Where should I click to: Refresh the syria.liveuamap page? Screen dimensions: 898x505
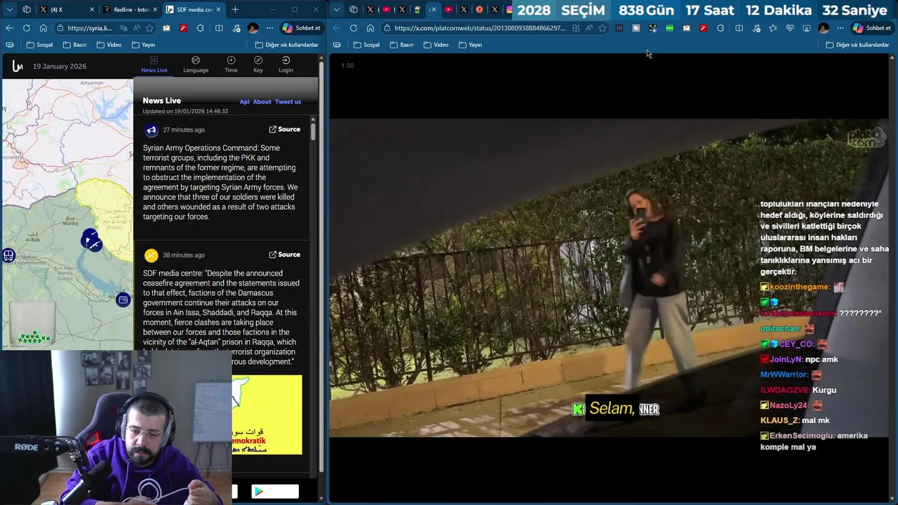[26, 28]
